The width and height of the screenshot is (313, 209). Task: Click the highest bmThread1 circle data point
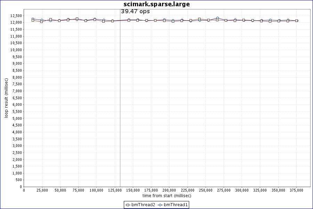coord(217,18)
